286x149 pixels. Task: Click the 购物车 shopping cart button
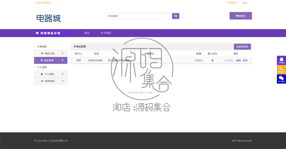point(241,16)
